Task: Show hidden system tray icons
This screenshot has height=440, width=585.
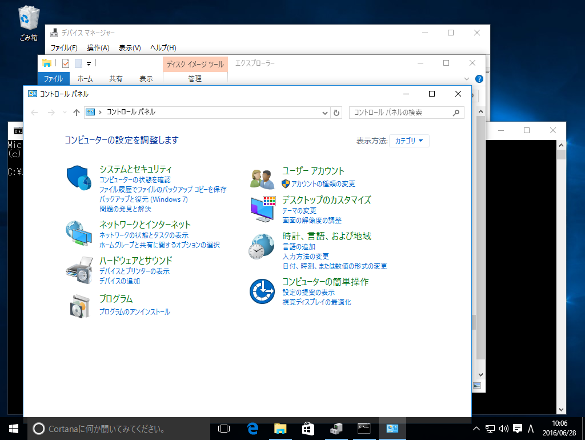Action: pos(476,429)
